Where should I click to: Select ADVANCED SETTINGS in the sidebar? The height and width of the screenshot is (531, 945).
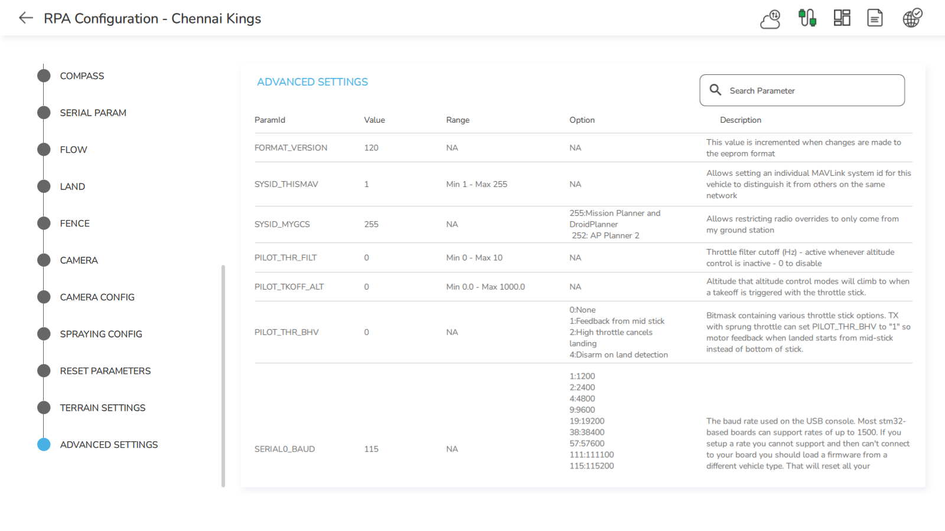[x=109, y=445]
